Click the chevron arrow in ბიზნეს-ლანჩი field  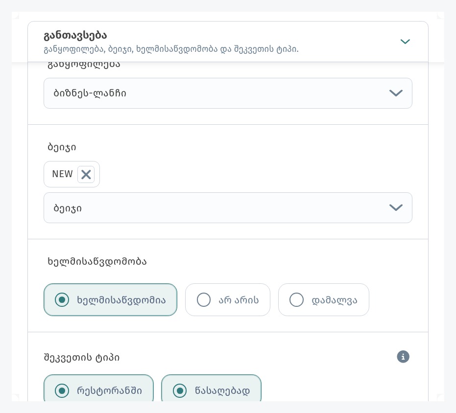click(x=396, y=93)
